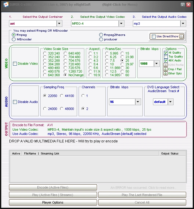Click the Encode (Active Files) button
Screen dimensions: 194x209
click(53, 187)
